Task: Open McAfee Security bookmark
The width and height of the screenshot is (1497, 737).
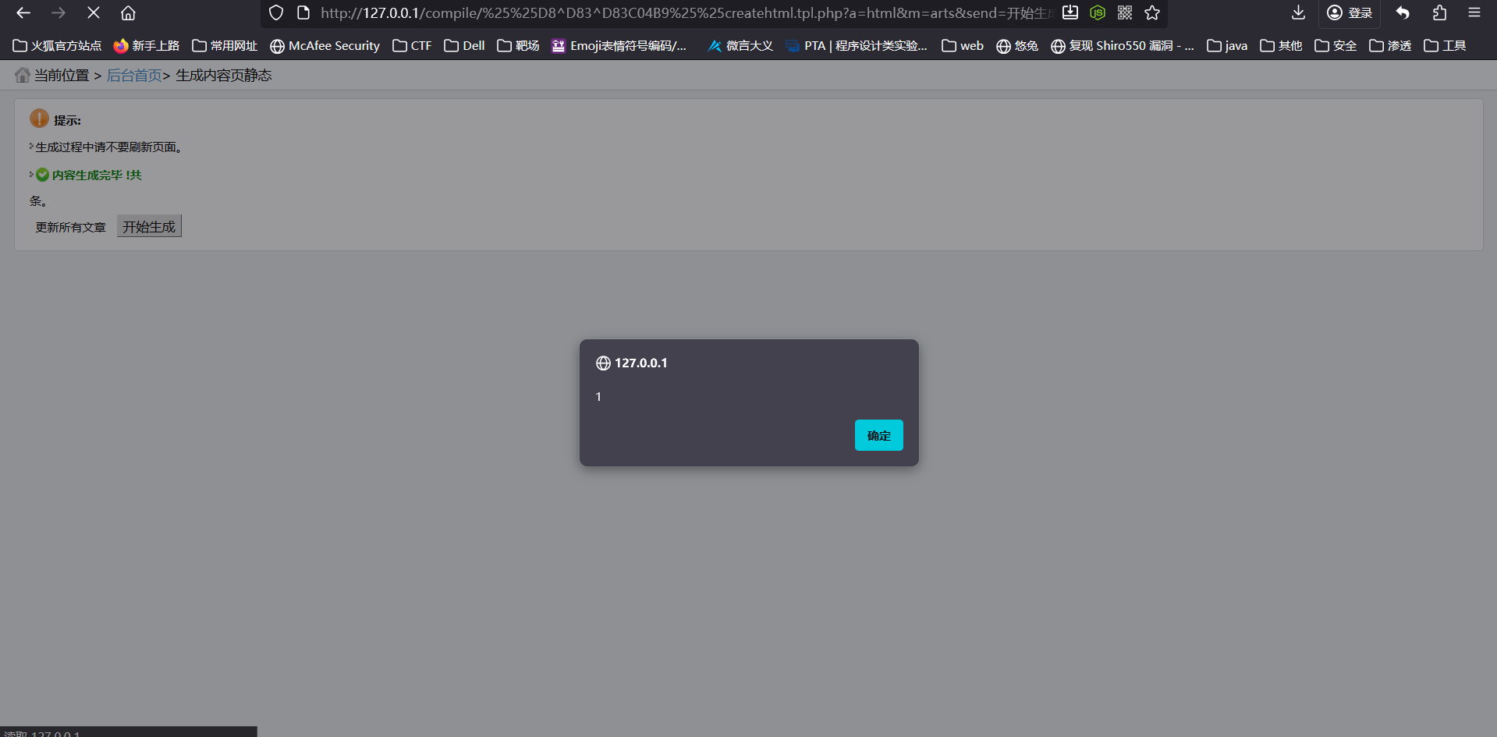Action: [325, 46]
